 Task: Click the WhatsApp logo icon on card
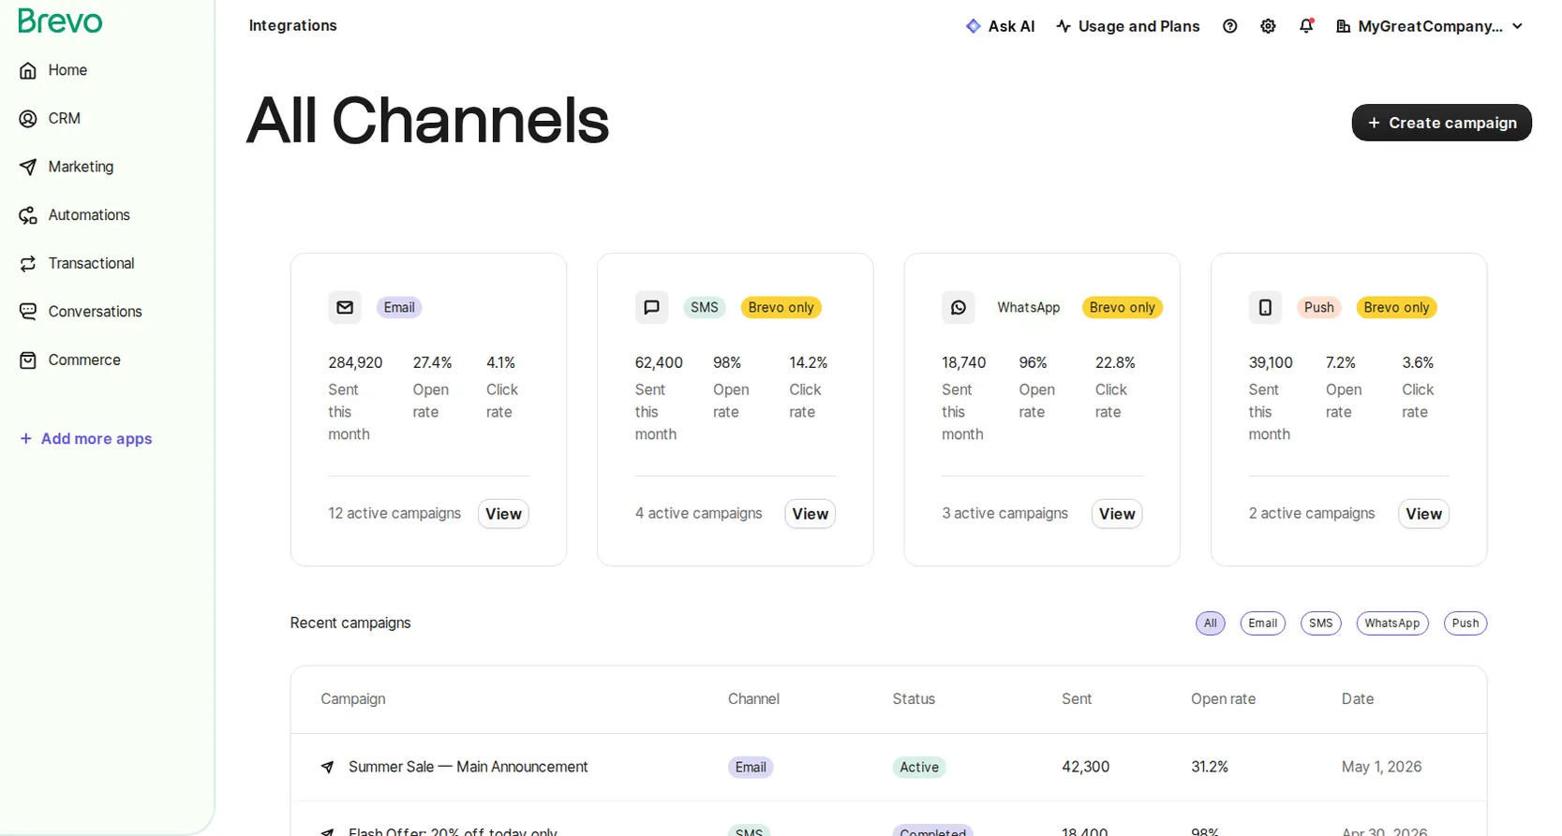tap(959, 307)
